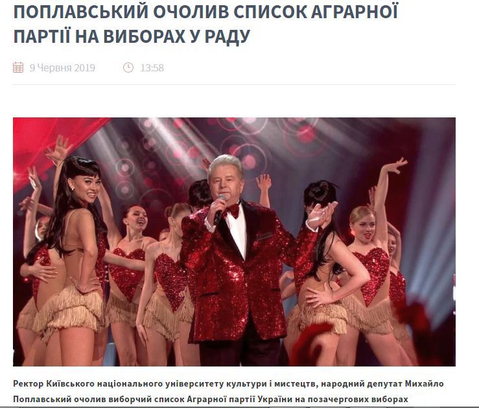Click the headline line 'ПАРТІЇ НА ВИБОРАХ У РАДУ'
The height and width of the screenshot is (408, 479).
coord(132,36)
